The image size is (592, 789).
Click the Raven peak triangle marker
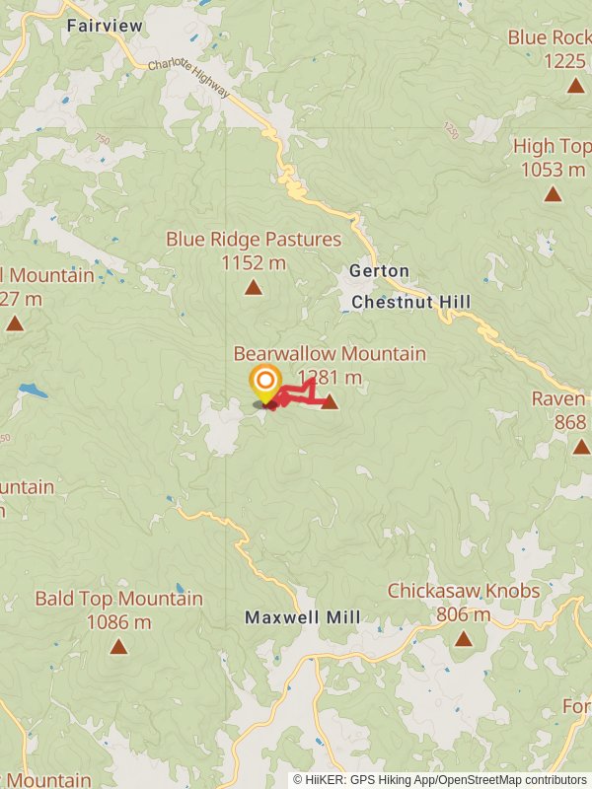pos(581,447)
